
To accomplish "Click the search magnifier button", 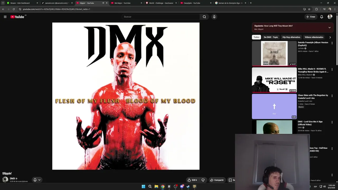I will click(204, 17).
